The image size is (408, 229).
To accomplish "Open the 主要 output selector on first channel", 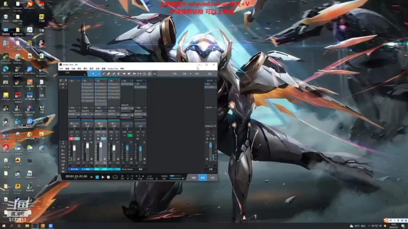I will [74, 126].
